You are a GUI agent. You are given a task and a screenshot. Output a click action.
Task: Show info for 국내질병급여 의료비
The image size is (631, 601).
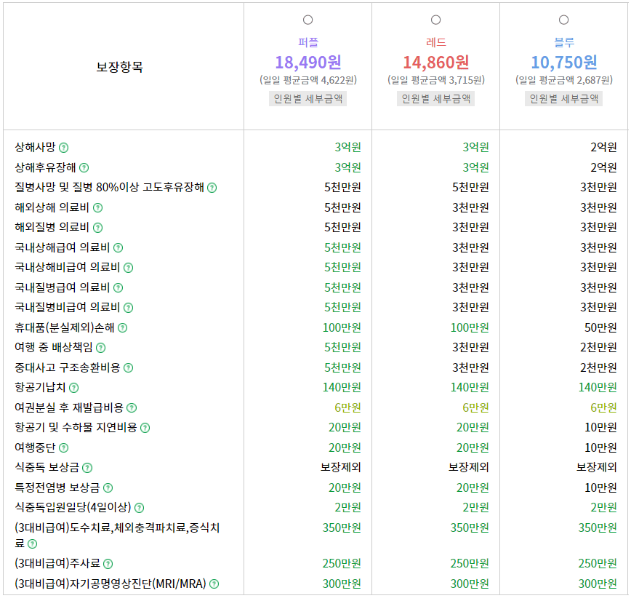point(118,287)
